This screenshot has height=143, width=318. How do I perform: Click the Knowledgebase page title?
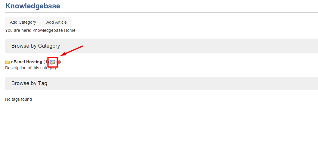pyautogui.click(x=32, y=6)
